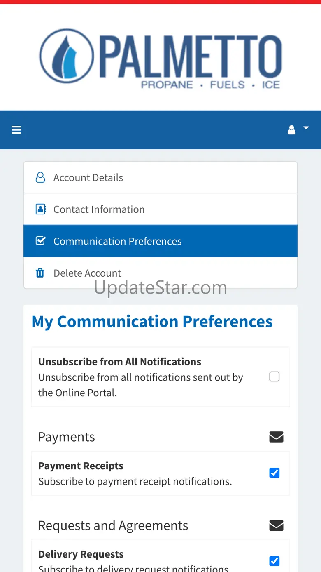Click the Payments section heading
This screenshot has height=572, width=321.
point(66,437)
